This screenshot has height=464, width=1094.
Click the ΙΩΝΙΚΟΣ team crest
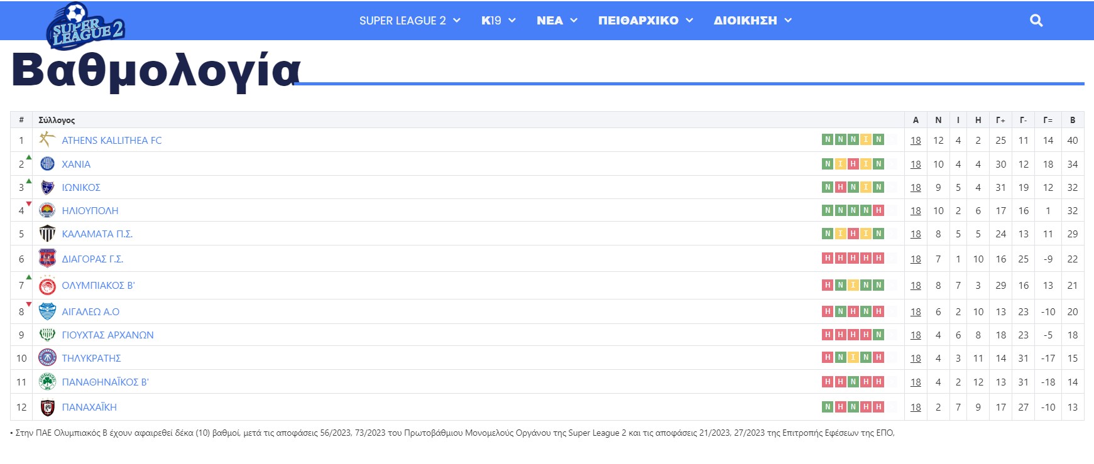coord(47,187)
